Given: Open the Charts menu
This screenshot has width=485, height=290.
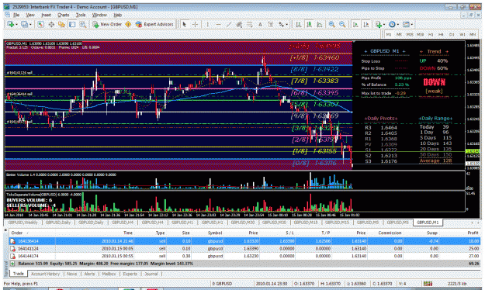Looking at the screenshot, I should [x=64, y=15].
